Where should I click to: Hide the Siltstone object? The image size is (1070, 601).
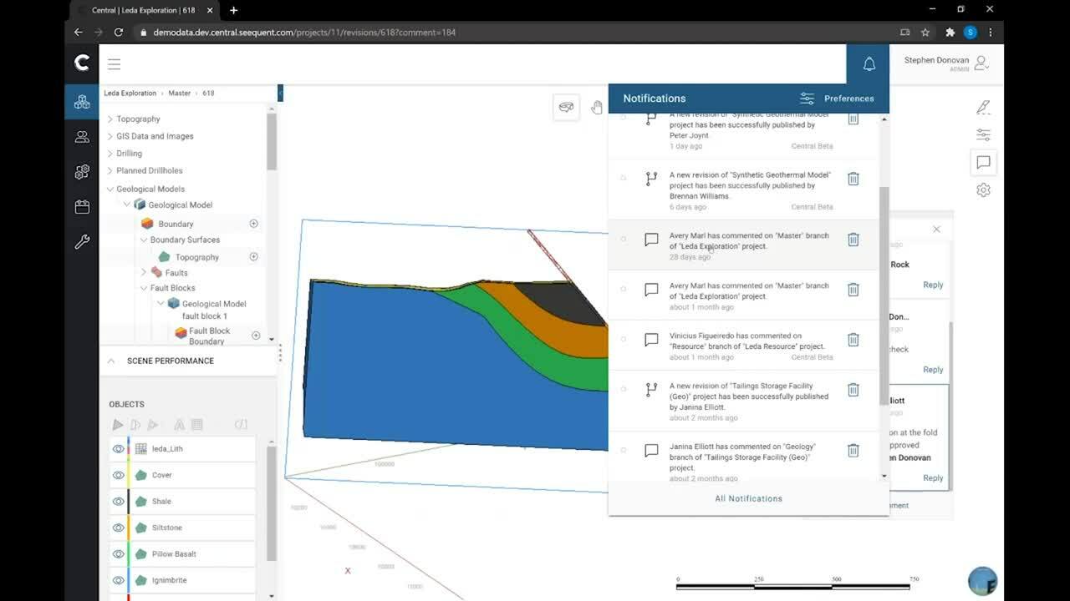[x=119, y=528]
